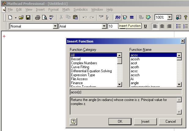Click Function Category list scroll down arrow
This screenshot has width=189, height=131.
point(120,84)
